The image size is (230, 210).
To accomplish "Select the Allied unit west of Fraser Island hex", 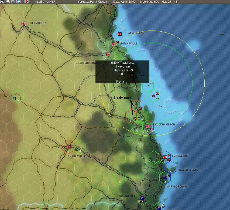I will pyautogui.click(x=156, y=170).
